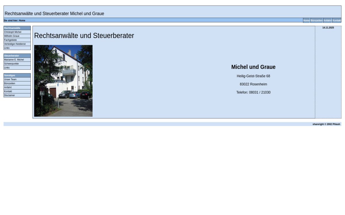Open the Anfahrt page from the sidebar
345x215 pixels.
[x=8, y=87]
